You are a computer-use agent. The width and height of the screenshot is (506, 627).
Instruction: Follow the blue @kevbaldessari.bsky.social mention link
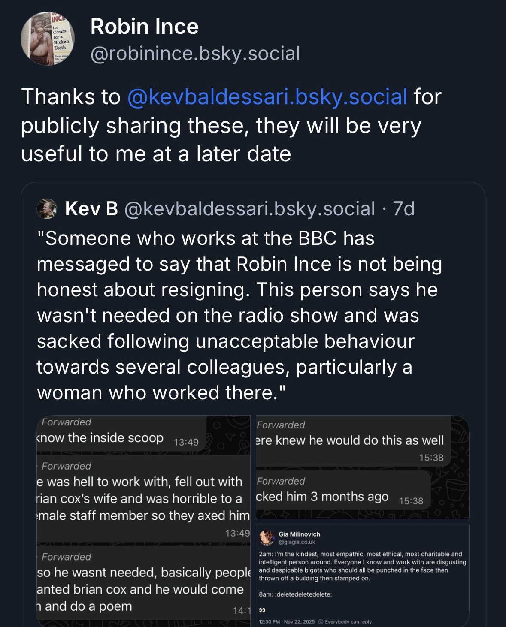click(x=267, y=96)
